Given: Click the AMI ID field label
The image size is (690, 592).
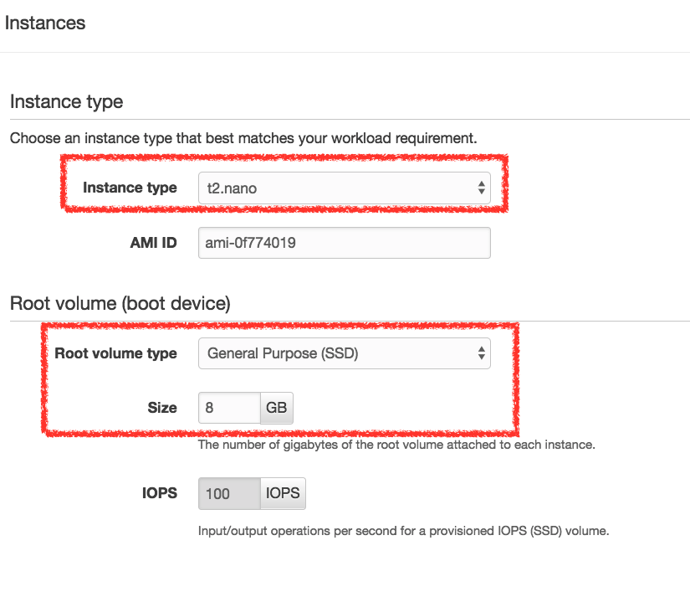Looking at the screenshot, I should pyautogui.click(x=153, y=243).
